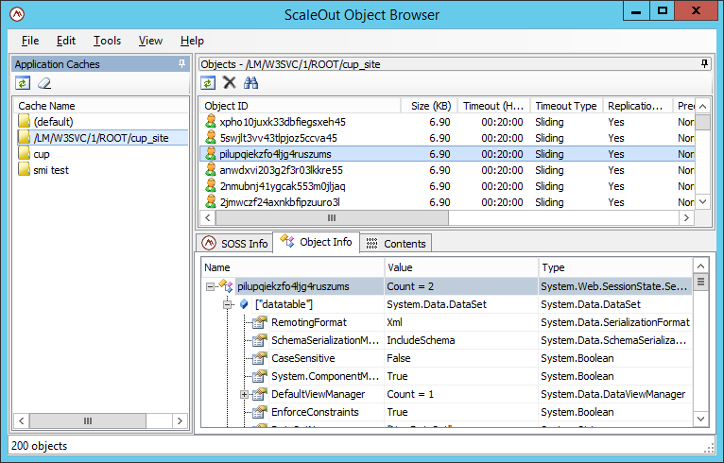Screen dimensions: 724x463
Task: Click the "Count = 2" value cell
Action: click(x=461, y=286)
